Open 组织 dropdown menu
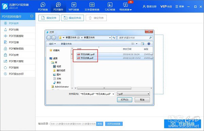Viewport: 204px width, 131px height. [x=52, y=44]
